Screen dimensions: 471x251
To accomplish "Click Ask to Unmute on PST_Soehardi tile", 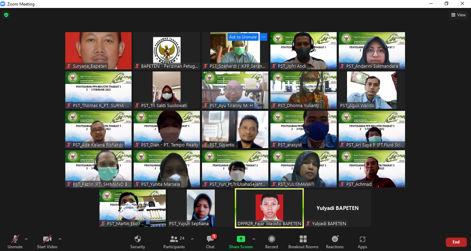I will pos(243,37).
